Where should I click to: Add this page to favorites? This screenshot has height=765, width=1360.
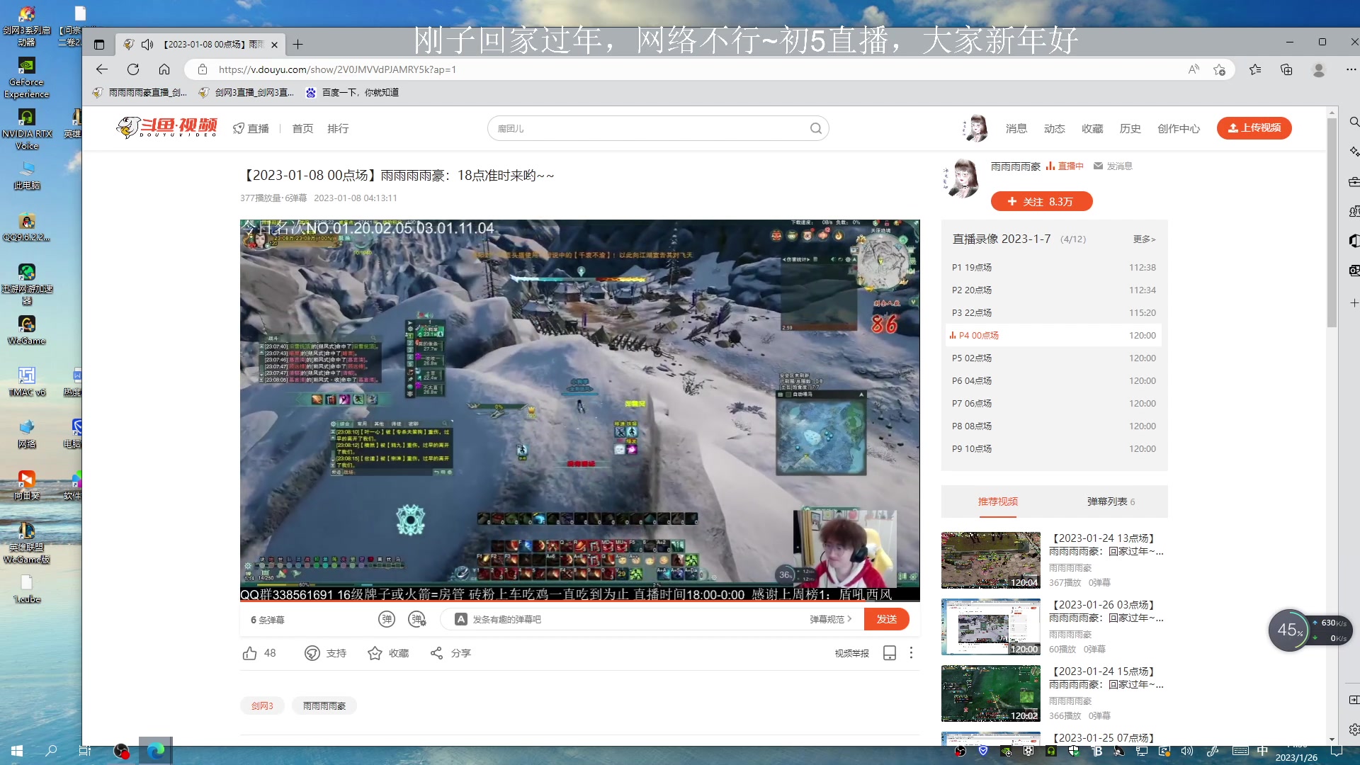[1220, 69]
